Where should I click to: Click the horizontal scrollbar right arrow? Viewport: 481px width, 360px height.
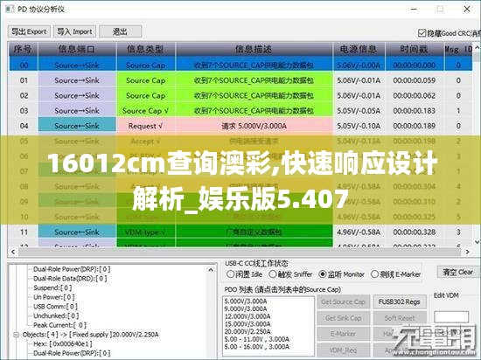[467, 252]
